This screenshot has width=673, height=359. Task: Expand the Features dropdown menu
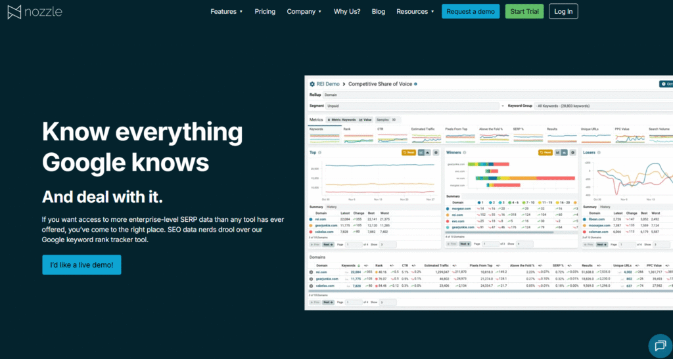point(226,11)
